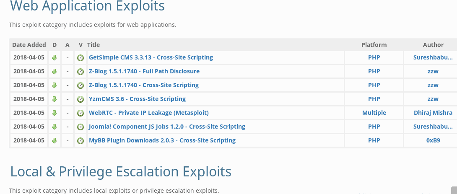Click verified clock icon for GetSimple CMS

coord(80,58)
